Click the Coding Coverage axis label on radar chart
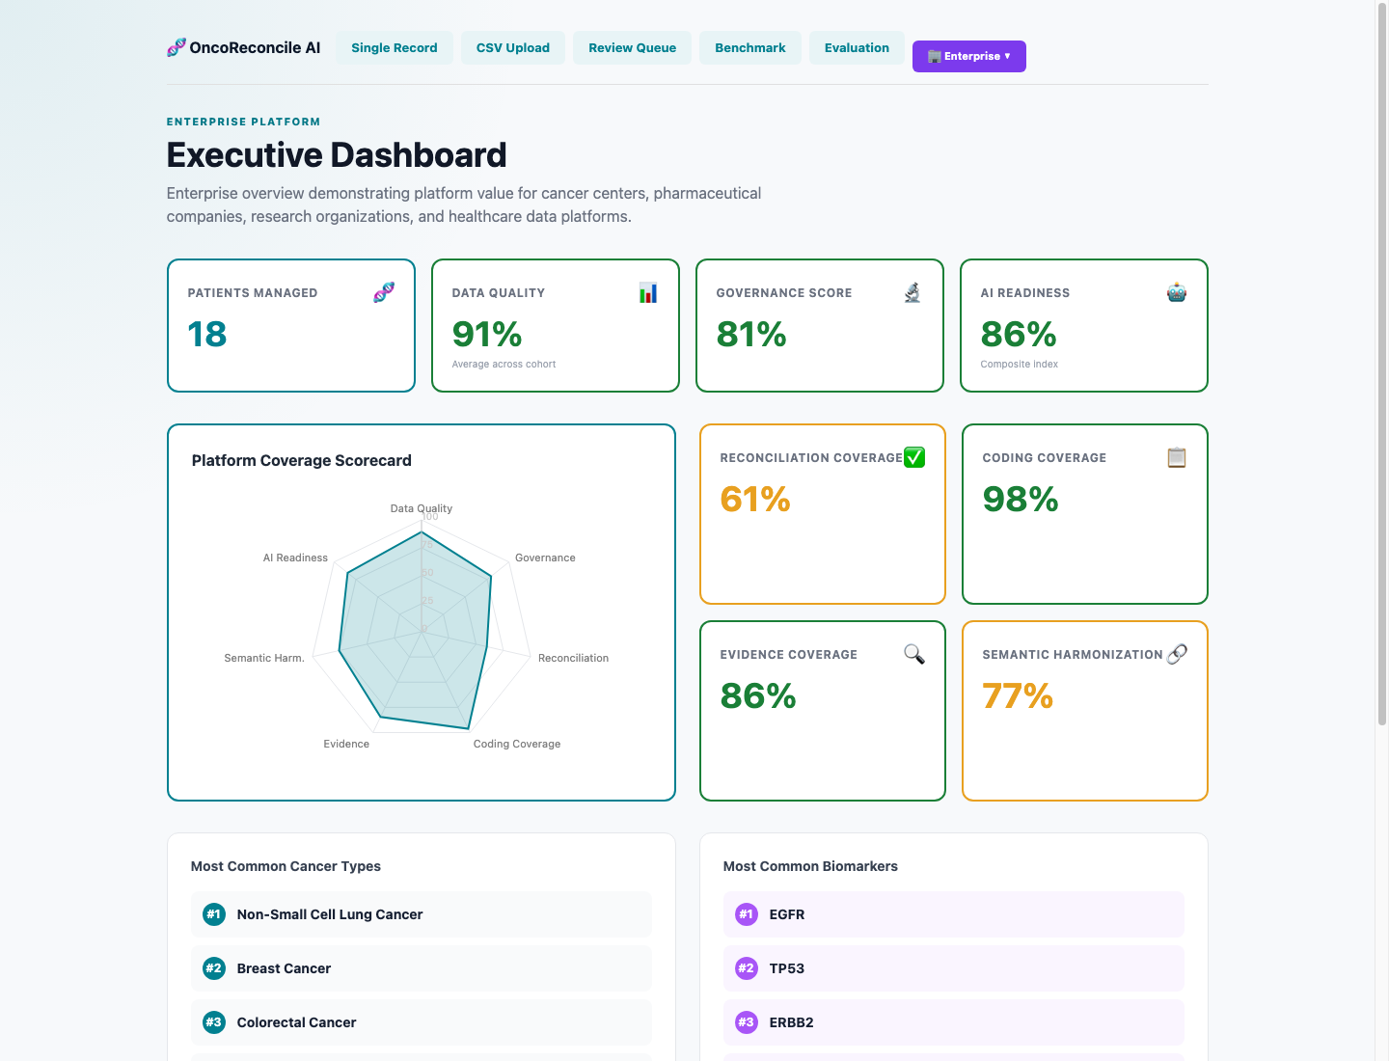Viewport: 1389px width, 1061px height. (517, 744)
